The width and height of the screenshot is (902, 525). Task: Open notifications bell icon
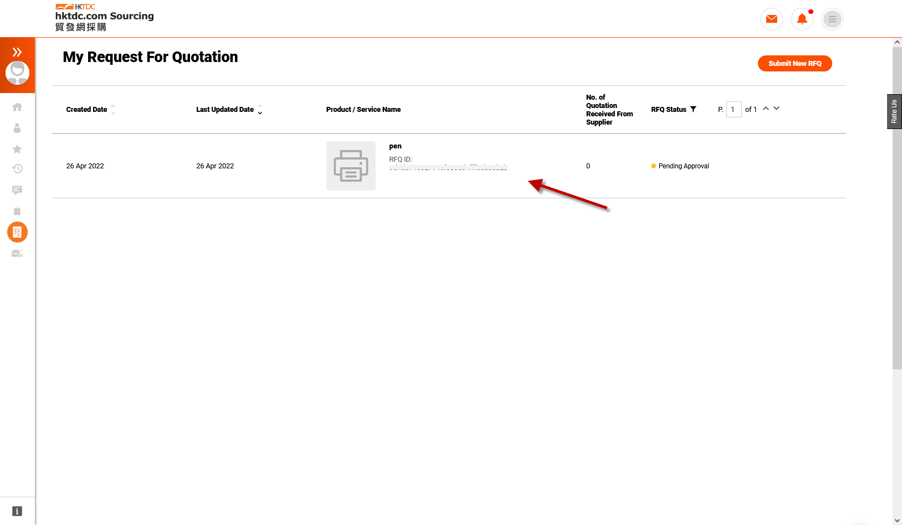click(802, 19)
